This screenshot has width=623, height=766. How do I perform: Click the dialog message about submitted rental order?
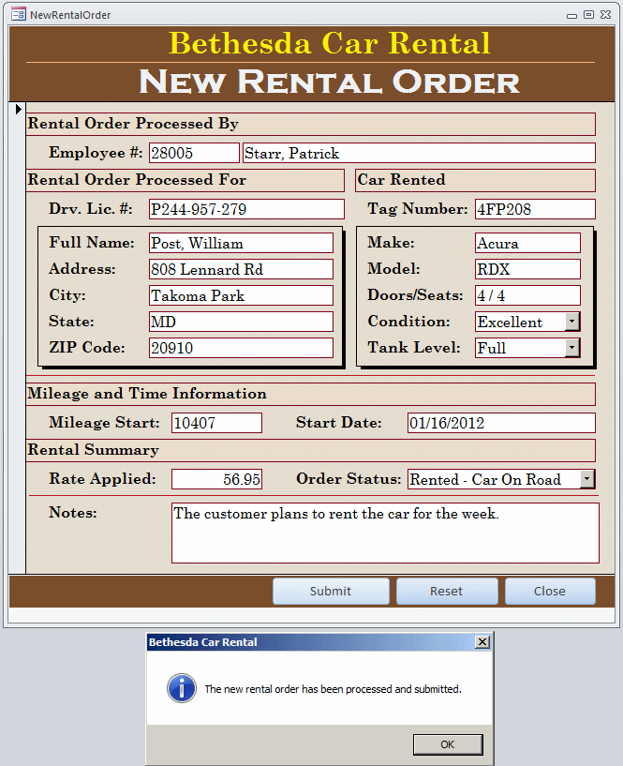click(x=333, y=689)
